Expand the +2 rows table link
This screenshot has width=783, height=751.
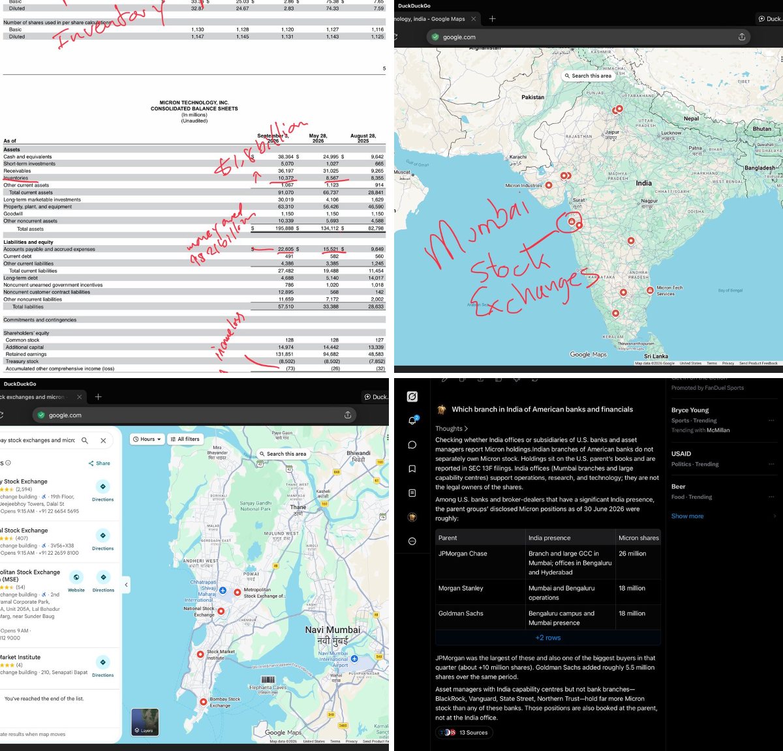(x=548, y=638)
